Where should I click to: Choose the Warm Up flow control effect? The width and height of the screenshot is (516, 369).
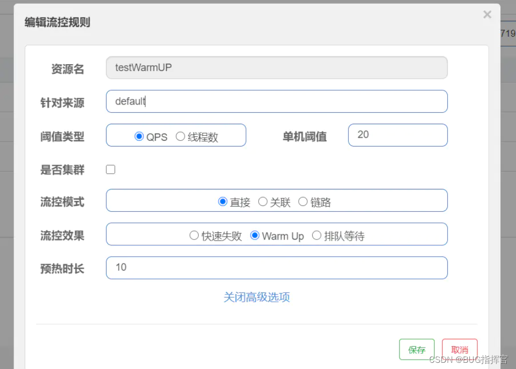pos(255,235)
